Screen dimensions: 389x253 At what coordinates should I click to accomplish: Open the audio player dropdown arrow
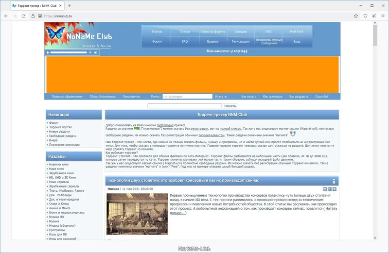(90, 52)
